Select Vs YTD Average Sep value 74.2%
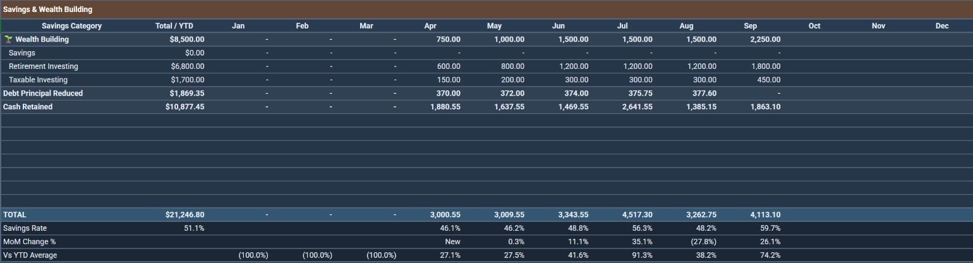The width and height of the screenshot is (973, 263). (771, 255)
